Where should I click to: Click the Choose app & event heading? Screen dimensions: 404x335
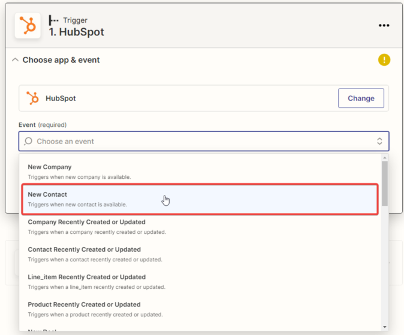[x=61, y=60]
